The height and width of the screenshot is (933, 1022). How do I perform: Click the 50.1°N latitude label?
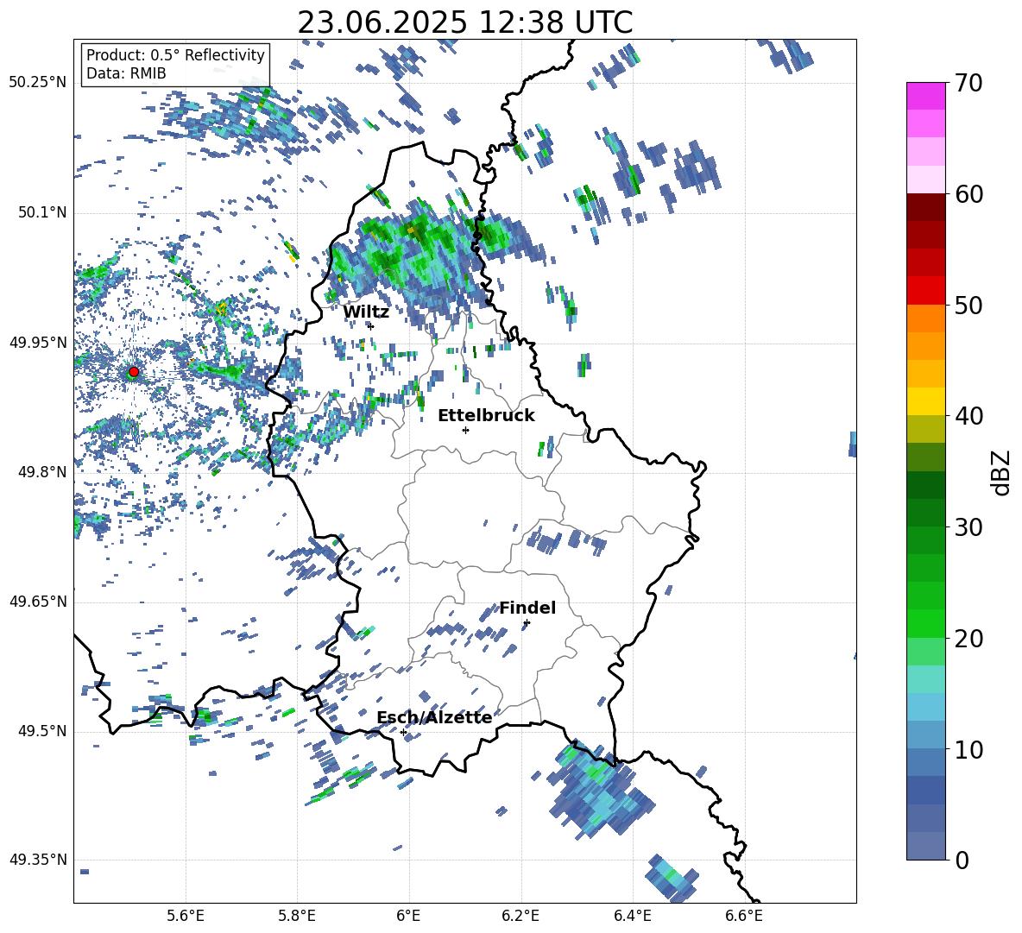click(x=41, y=213)
